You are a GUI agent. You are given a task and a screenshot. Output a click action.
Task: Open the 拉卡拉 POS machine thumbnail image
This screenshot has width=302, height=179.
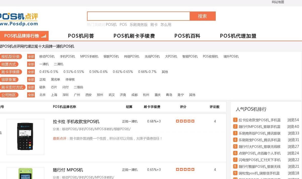(x=25, y=137)
